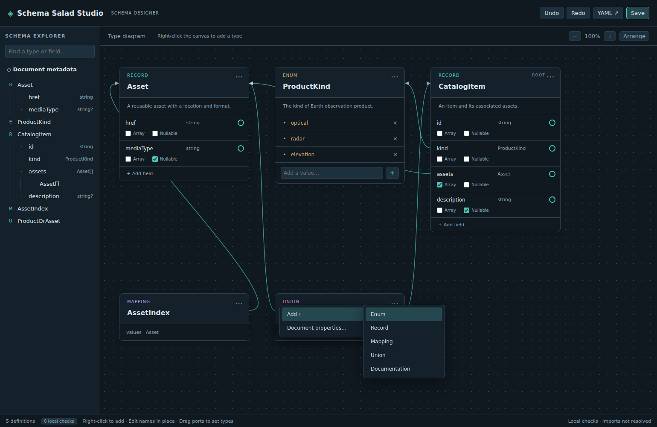Enable Nullable for the kind field
The width and height of the screenshot is (657, 427).
click(466, 159)
